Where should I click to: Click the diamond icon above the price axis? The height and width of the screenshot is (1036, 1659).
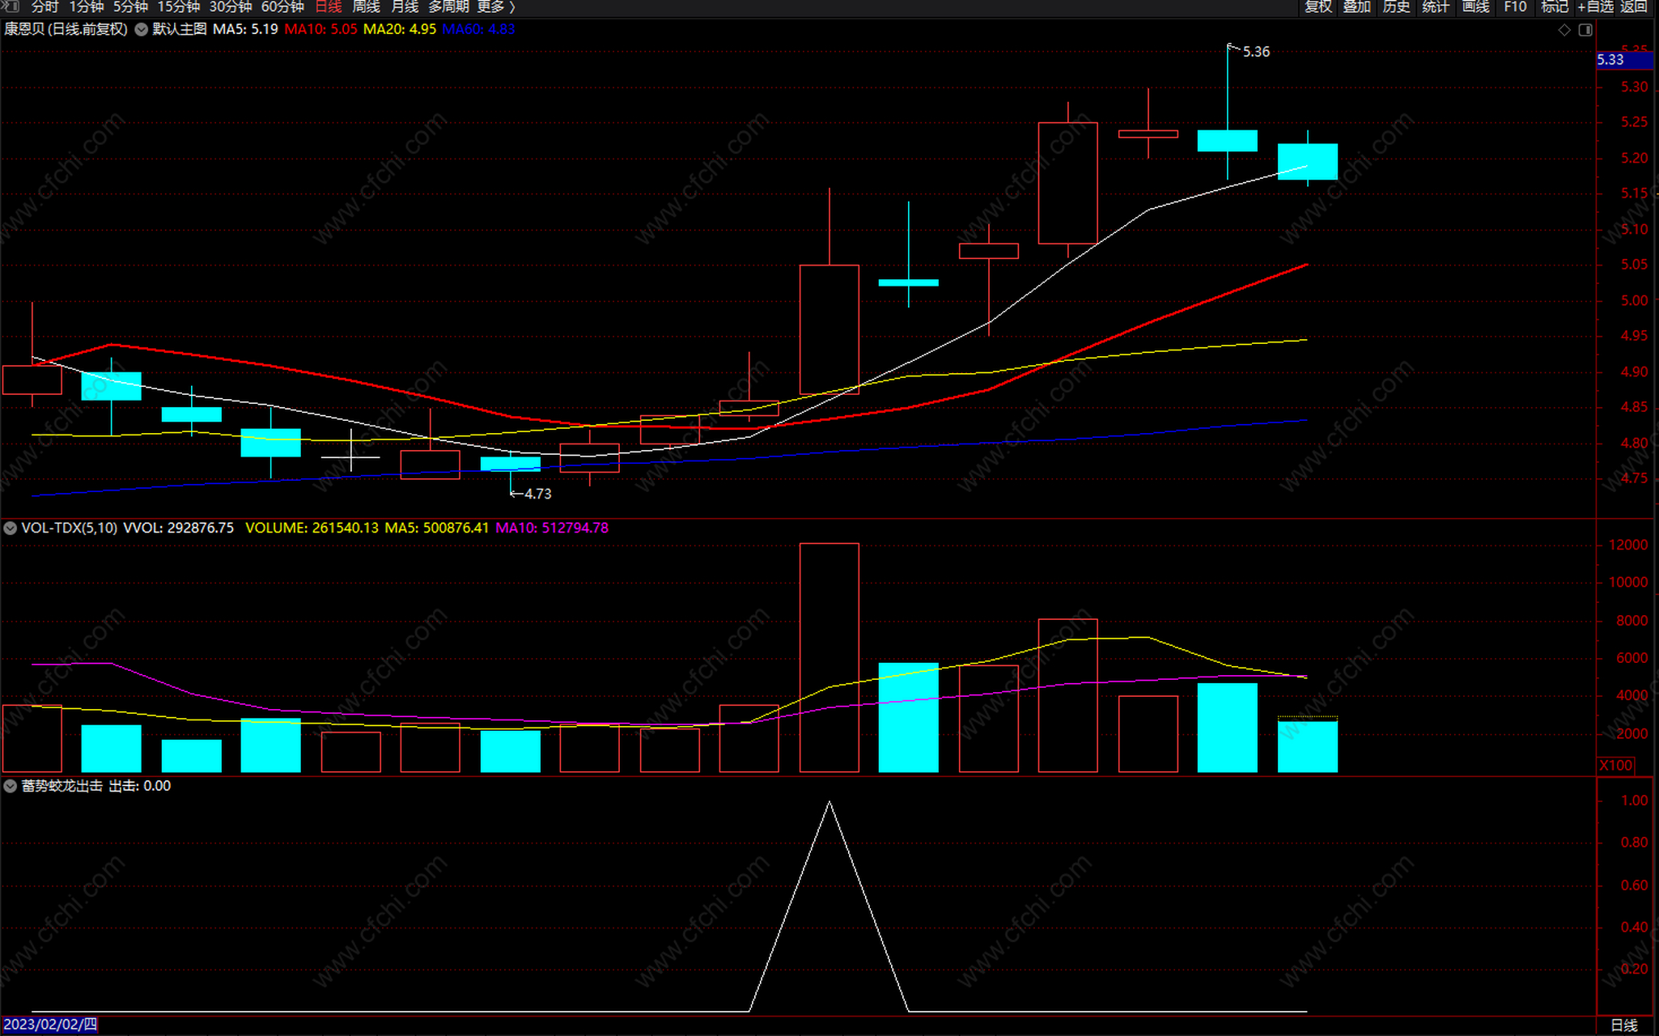[1564, 30]
